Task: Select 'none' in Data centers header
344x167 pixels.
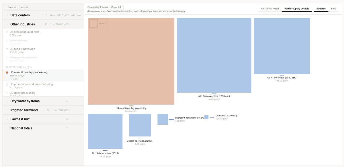Action: tap(79, 15)
